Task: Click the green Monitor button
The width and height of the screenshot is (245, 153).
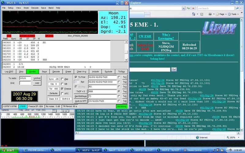Action: point(32,72)
